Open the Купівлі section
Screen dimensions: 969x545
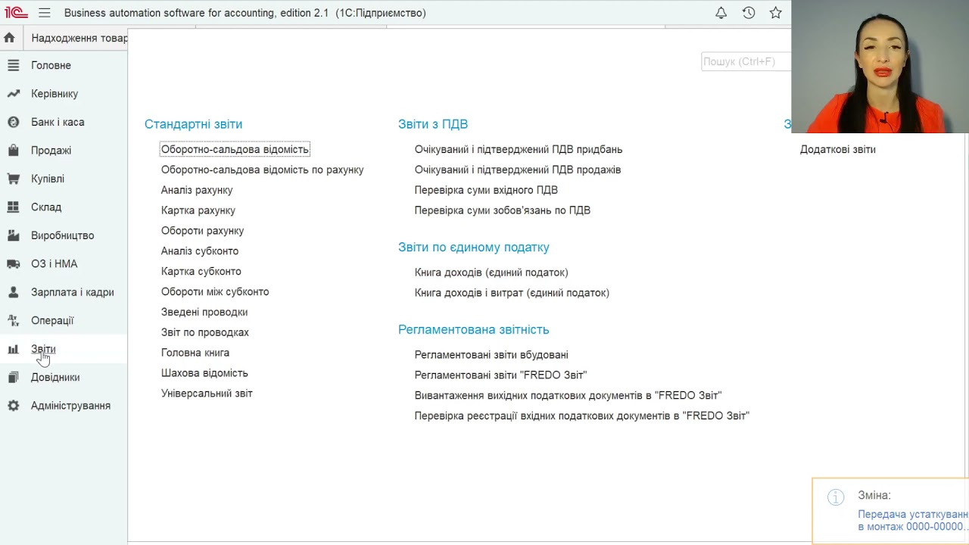[48, 179]
